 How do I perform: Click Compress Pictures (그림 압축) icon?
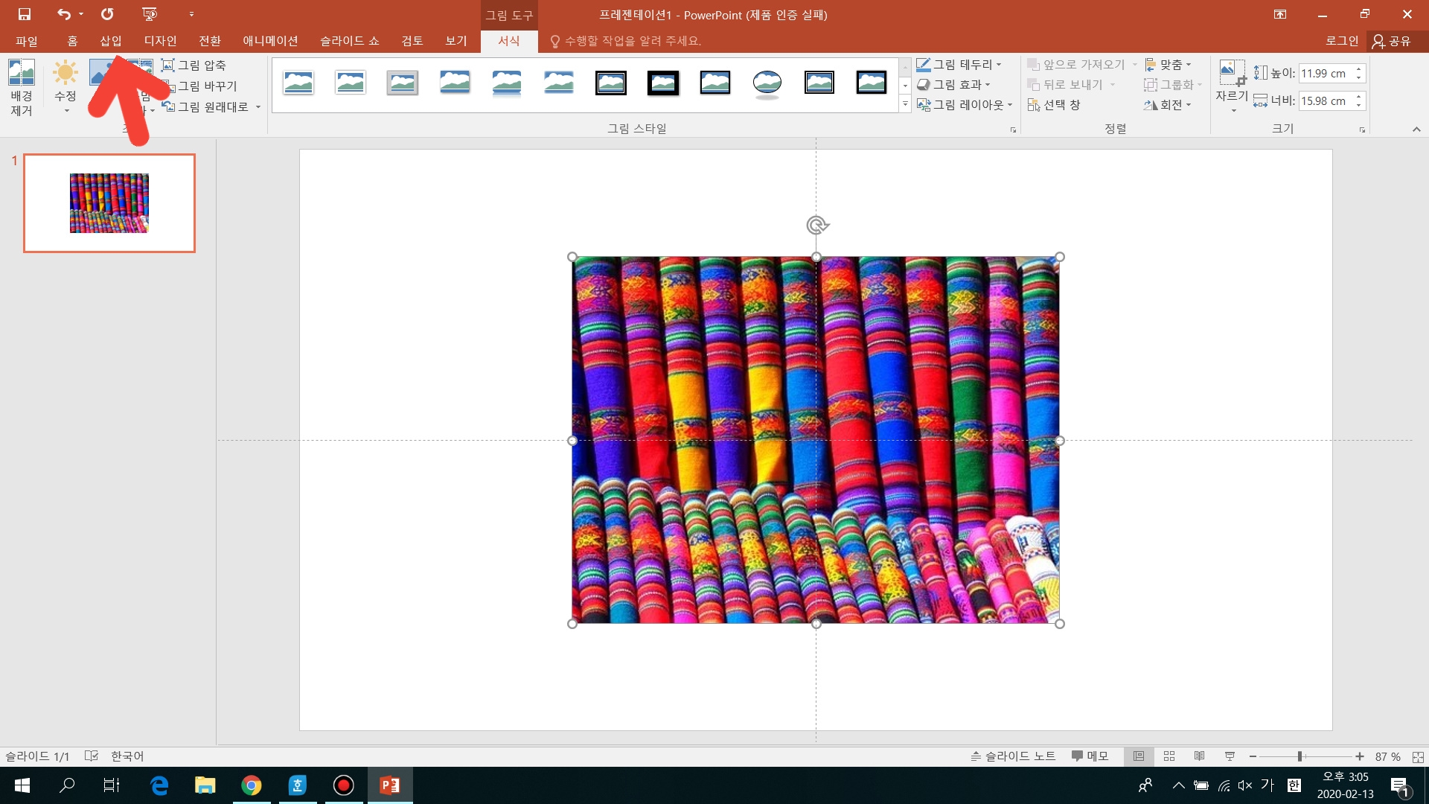pyautogui.click(x=168, y=66)
